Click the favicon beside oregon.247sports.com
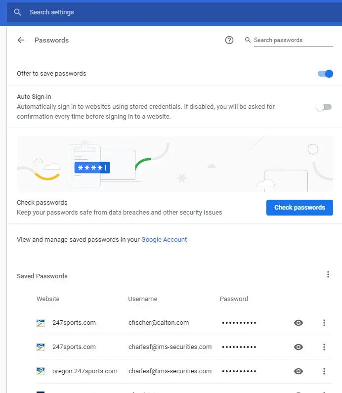 click(x=41, y=371)
